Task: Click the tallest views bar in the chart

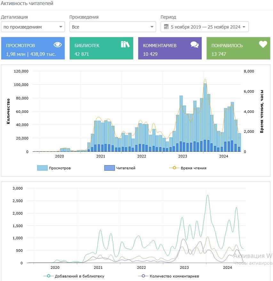Action: (205, 117)
